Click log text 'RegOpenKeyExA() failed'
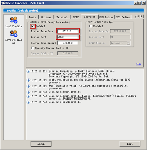Viewport: 147px width, 150px height. 109,96
